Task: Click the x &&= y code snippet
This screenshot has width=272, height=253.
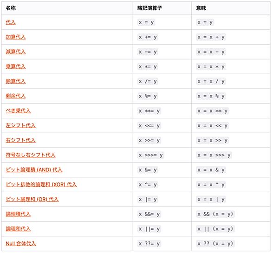Action: [149, 214]
